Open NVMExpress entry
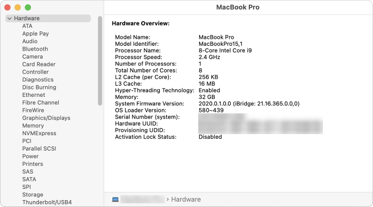Image resolution: width=373 pixels, height=207 pixels. [39, 133]
